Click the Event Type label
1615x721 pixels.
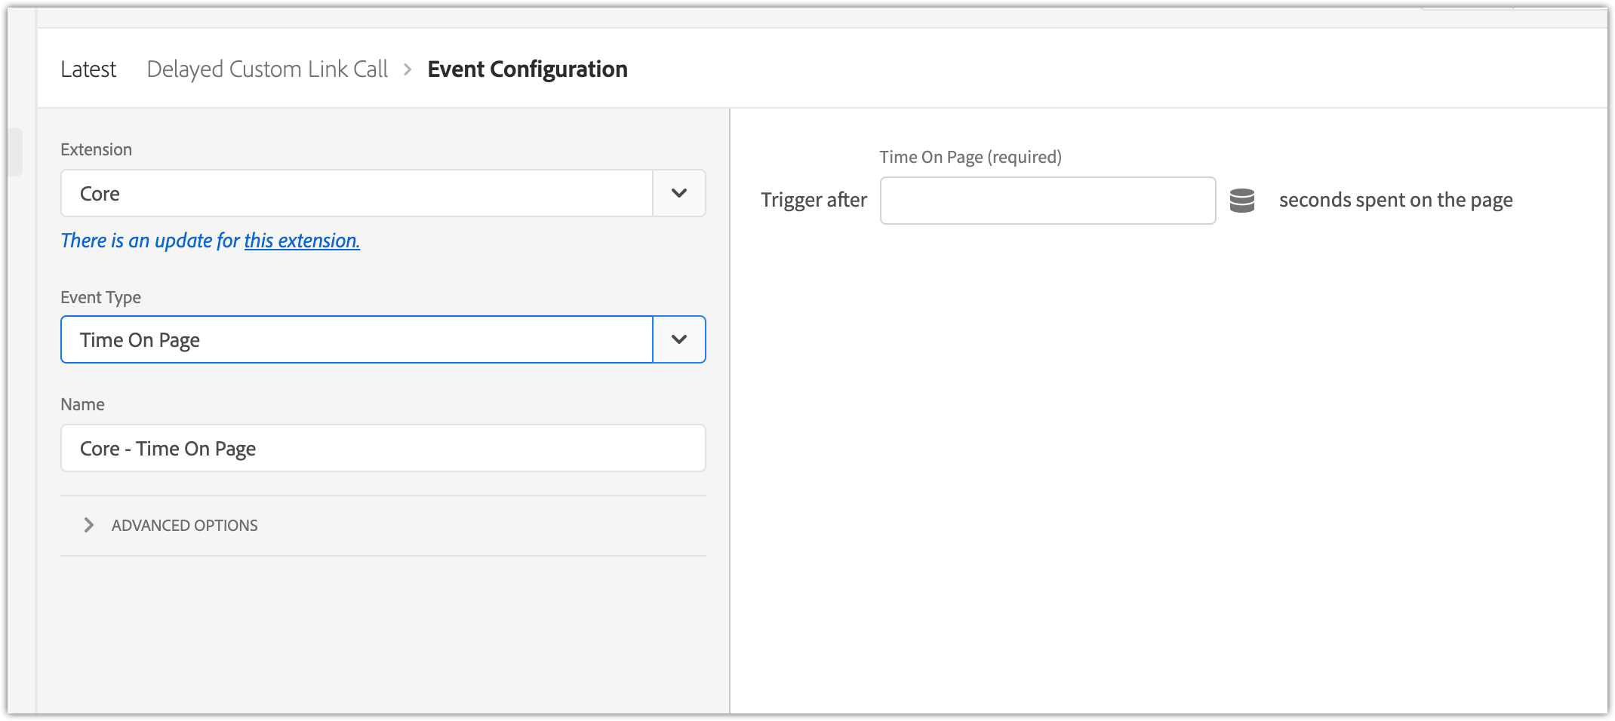pos(101,297)
